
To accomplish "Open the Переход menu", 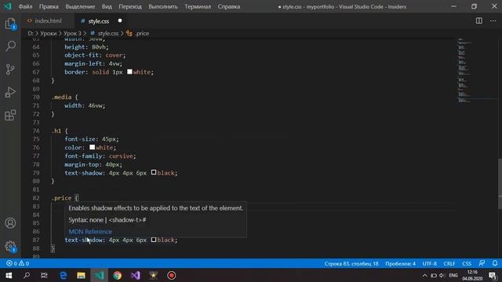I will point(130,6).
